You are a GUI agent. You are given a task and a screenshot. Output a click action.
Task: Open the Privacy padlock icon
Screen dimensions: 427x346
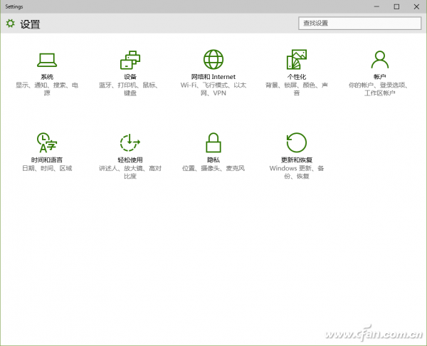(x=213, y=142)
